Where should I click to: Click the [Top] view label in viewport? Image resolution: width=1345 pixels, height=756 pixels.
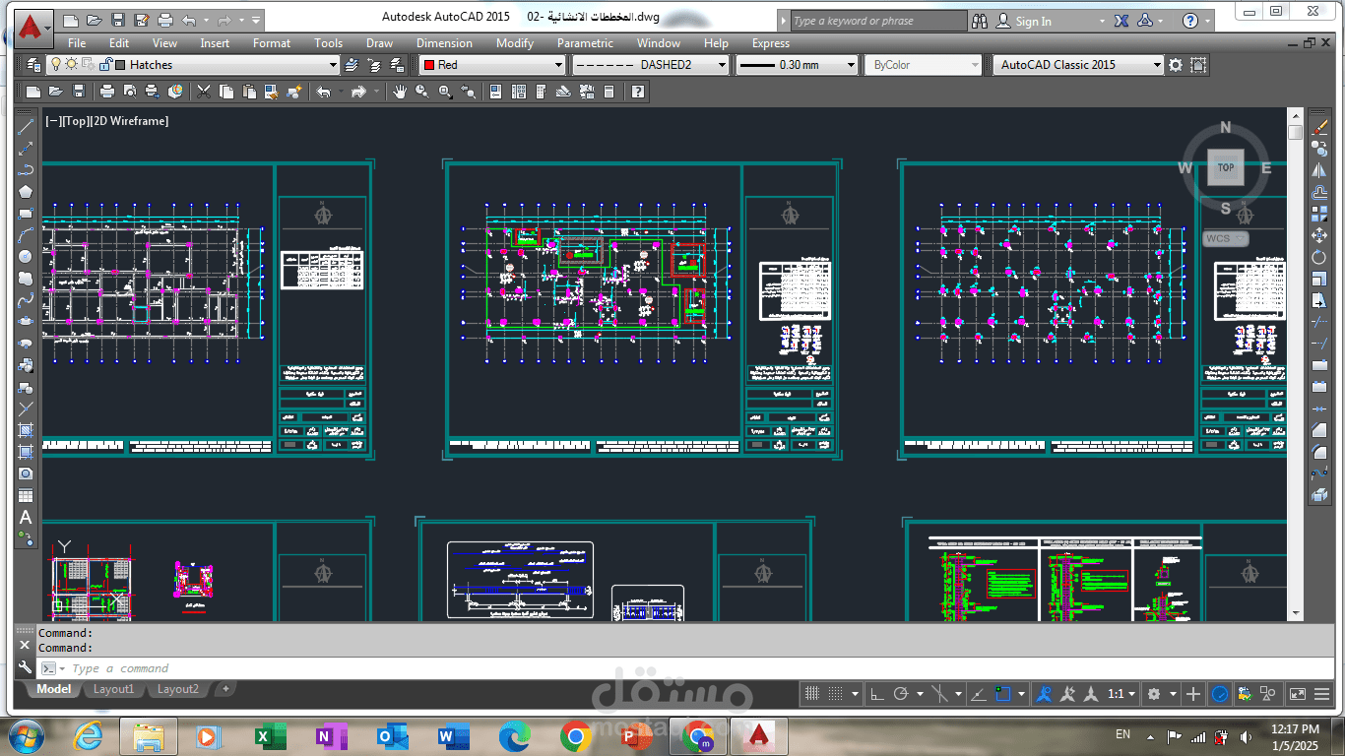click(x=77, y=121)
